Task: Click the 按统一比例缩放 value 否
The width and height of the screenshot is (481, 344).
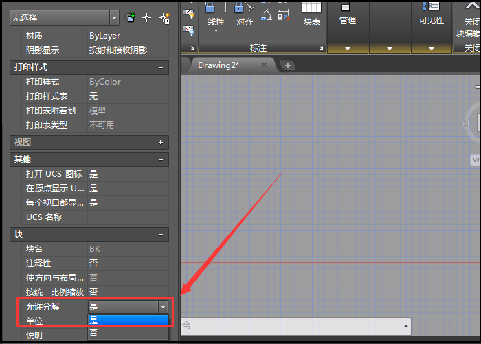Action: pos(128,292)
